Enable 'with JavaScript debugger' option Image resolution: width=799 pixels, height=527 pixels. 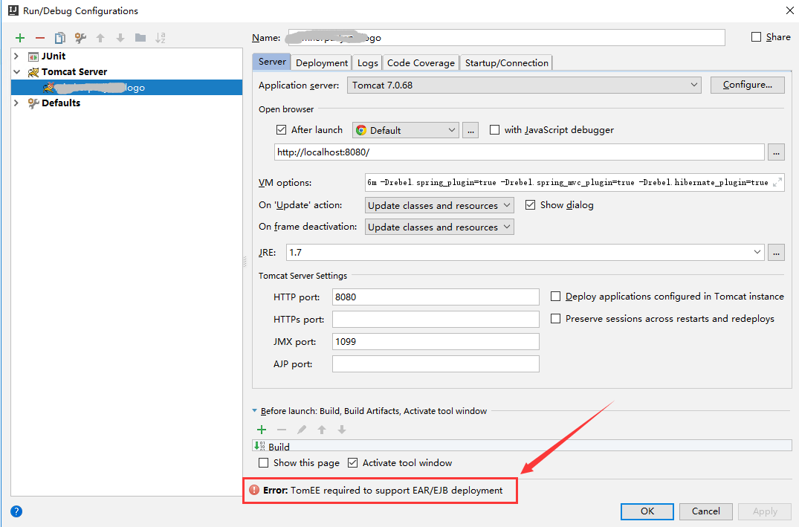[495, 129]
